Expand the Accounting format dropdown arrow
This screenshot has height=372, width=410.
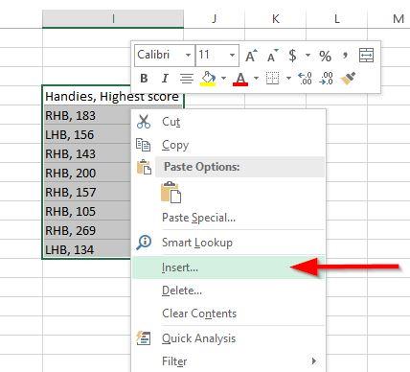tap(307, 56)
